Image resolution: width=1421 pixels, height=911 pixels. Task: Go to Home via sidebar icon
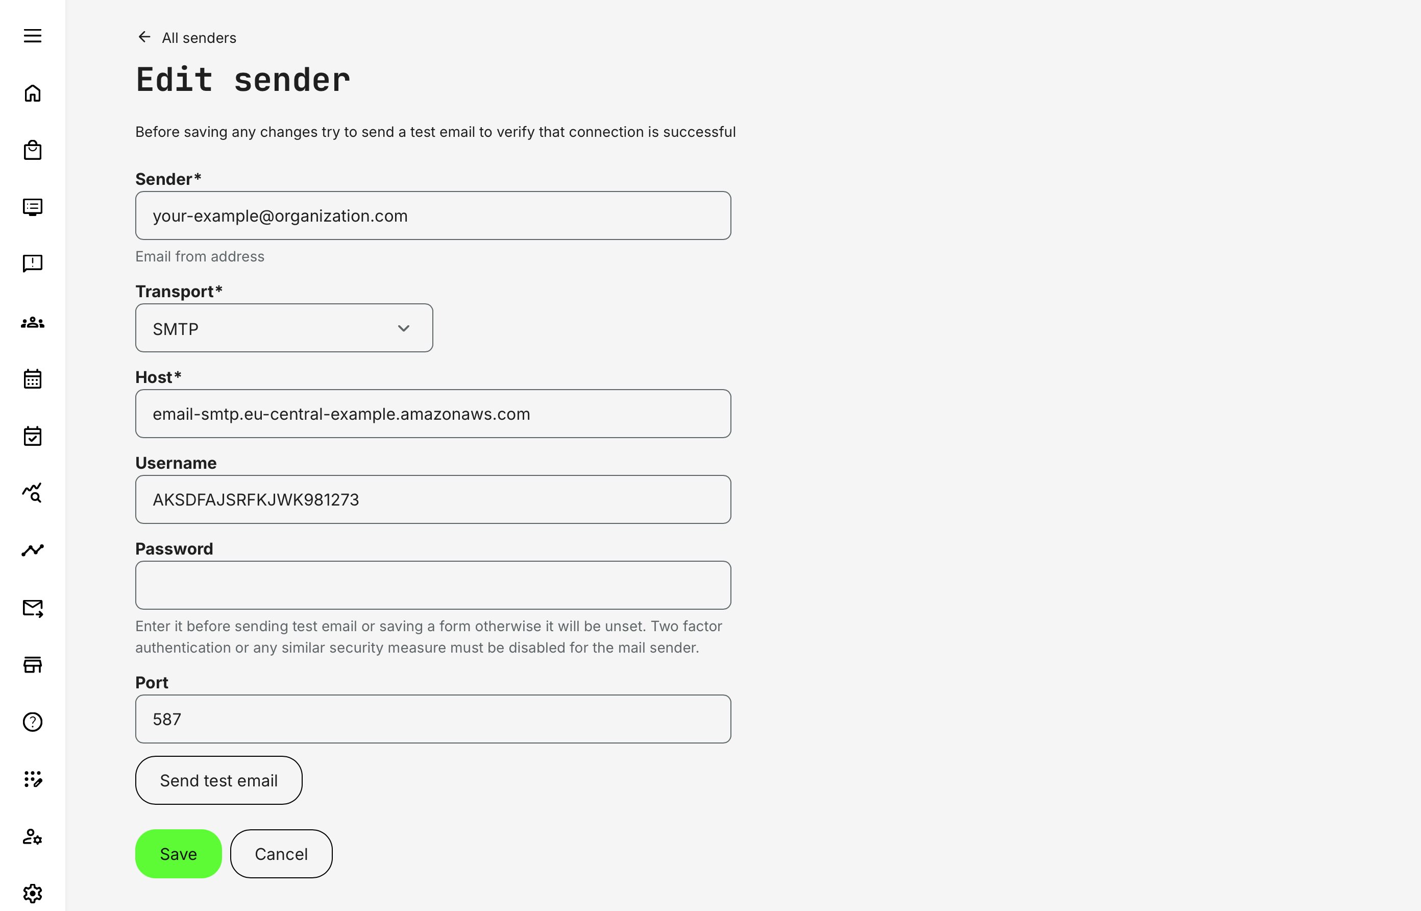click(x=33, y=93)
